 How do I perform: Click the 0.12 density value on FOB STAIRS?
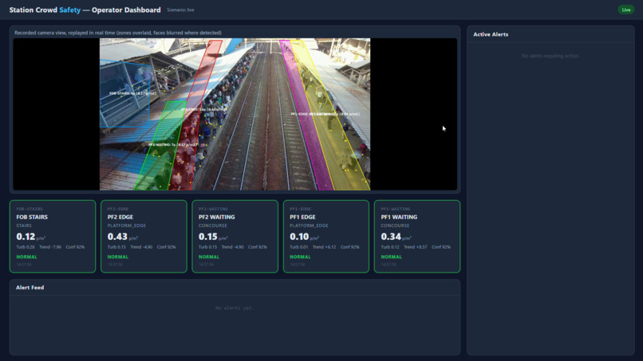click(26, 237)
